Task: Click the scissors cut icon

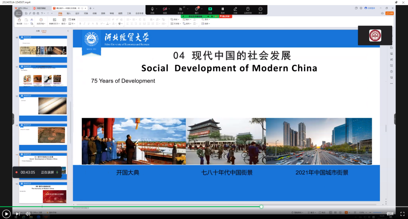Action: (x=32, y=19)
